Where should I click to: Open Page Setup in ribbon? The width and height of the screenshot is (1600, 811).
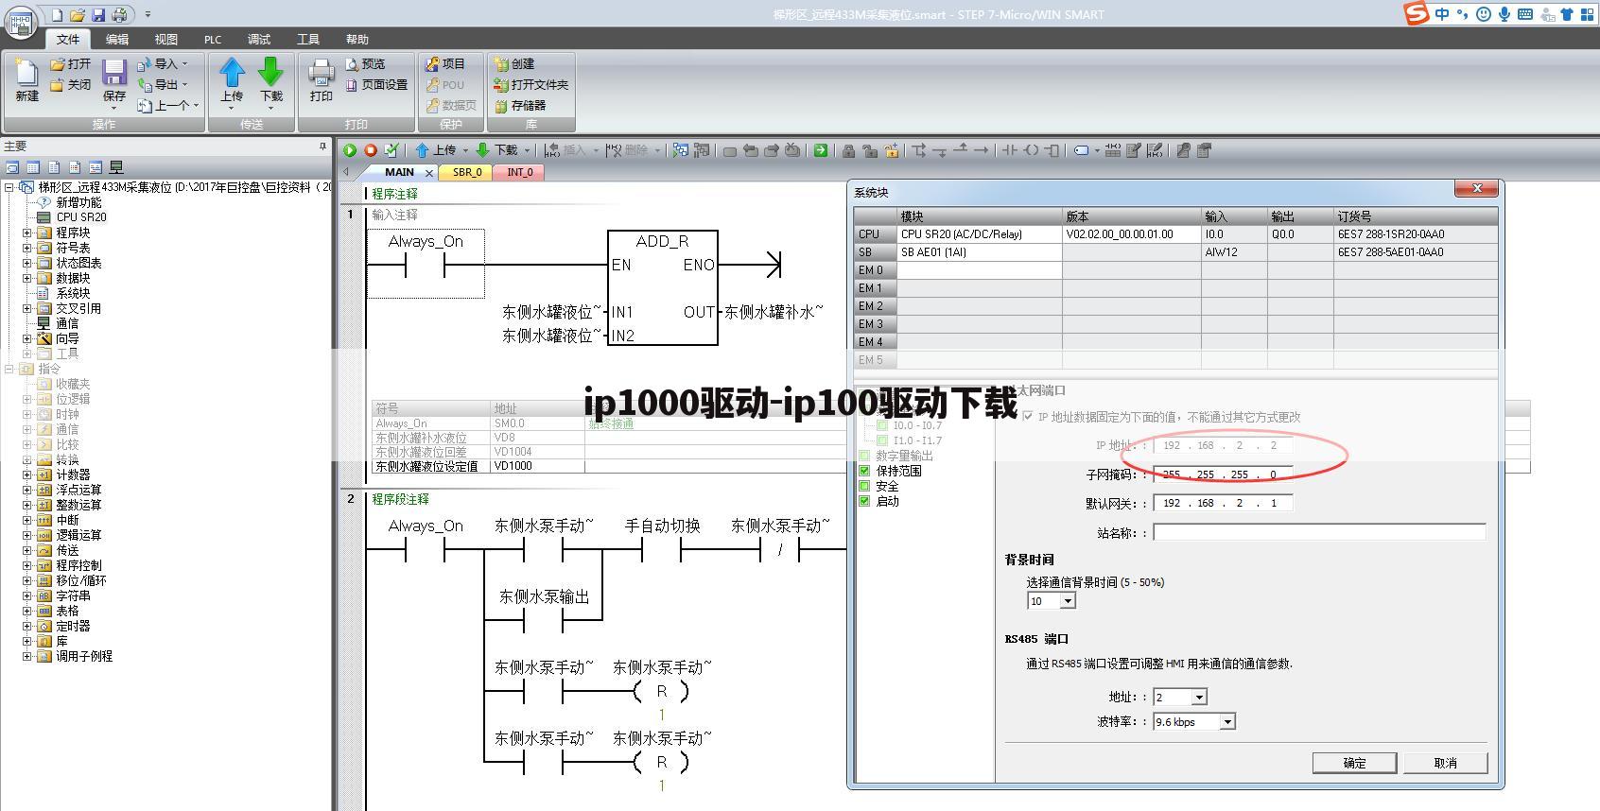pyautogui.click(x=376, y=85)
